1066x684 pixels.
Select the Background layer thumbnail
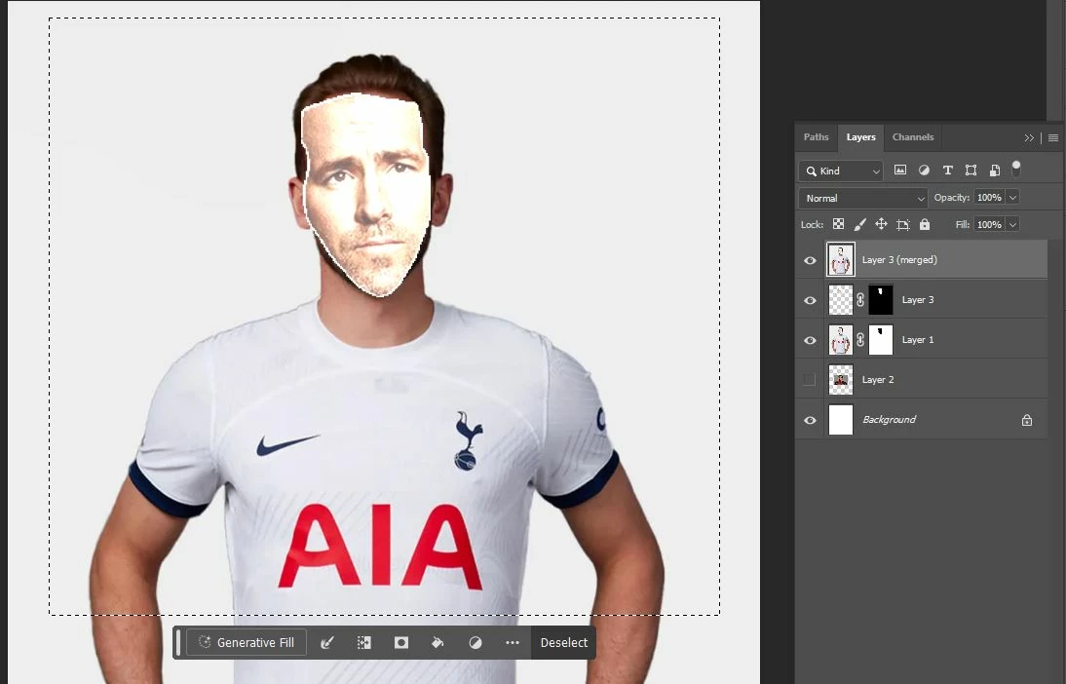click(840, 420)
